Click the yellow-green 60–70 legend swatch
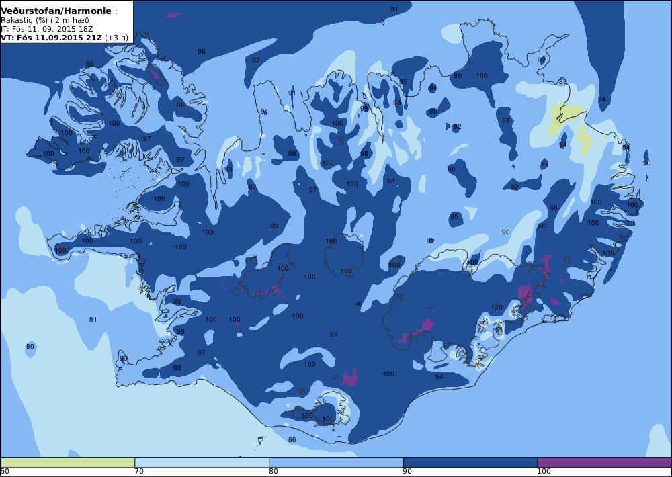Screen dimensions: 672x477 (68, 462)
